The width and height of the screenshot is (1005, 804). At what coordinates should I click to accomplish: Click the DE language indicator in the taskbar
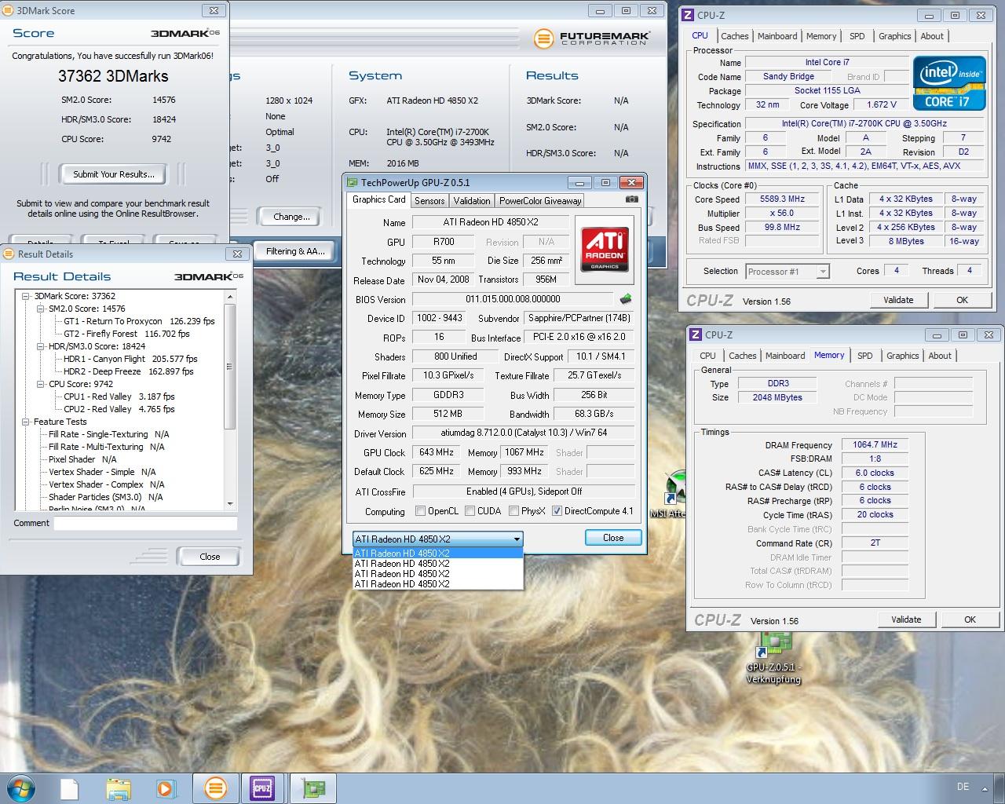(x=963, y=787)
